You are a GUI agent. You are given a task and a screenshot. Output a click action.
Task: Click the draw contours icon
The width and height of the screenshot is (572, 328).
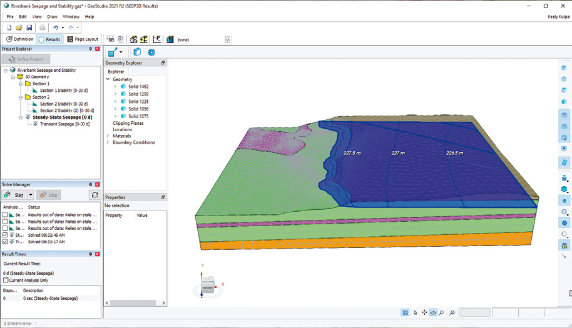click(x=133, y=39)
